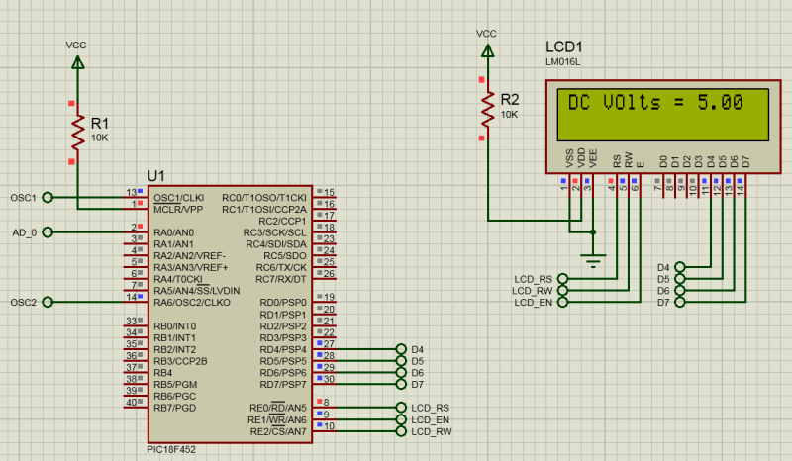792x461 pixels.
Task: Click the LCD_RW terminal wired to RE2 pin
Action: 401,431
